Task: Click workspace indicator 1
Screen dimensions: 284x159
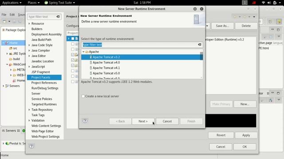Action: (x=245, y=3)
